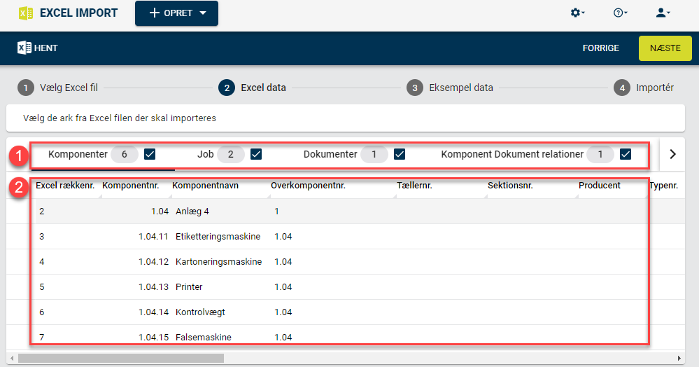Screen dimensions: 699x367
Task: Open the help question mark menu
Action: [x=620, y=13]
